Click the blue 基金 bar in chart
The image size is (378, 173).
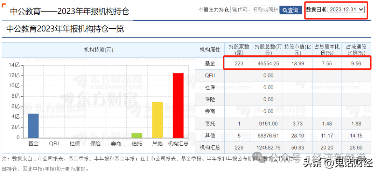[x=33, y=126]
